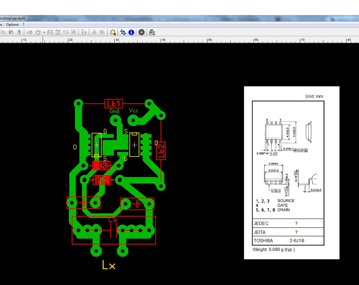Click the green Vcc text on the board

click(134, 110)
